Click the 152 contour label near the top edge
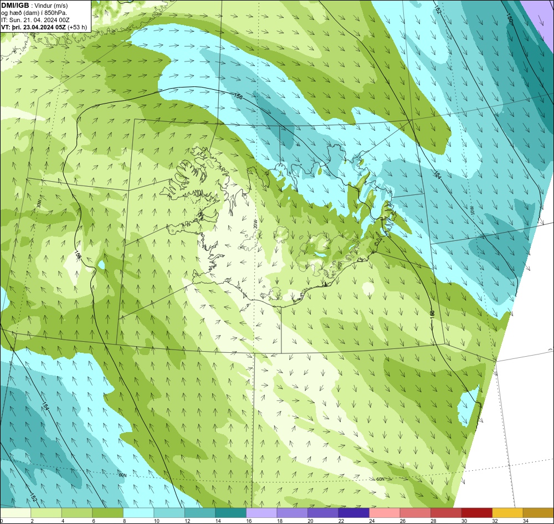554x524 pixels. [x=438, y=10]
